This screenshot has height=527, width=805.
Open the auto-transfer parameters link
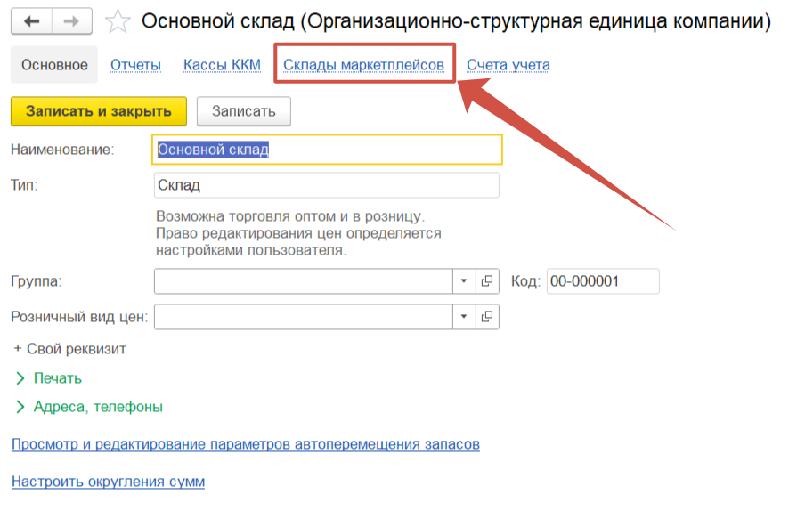coord(245,443)
